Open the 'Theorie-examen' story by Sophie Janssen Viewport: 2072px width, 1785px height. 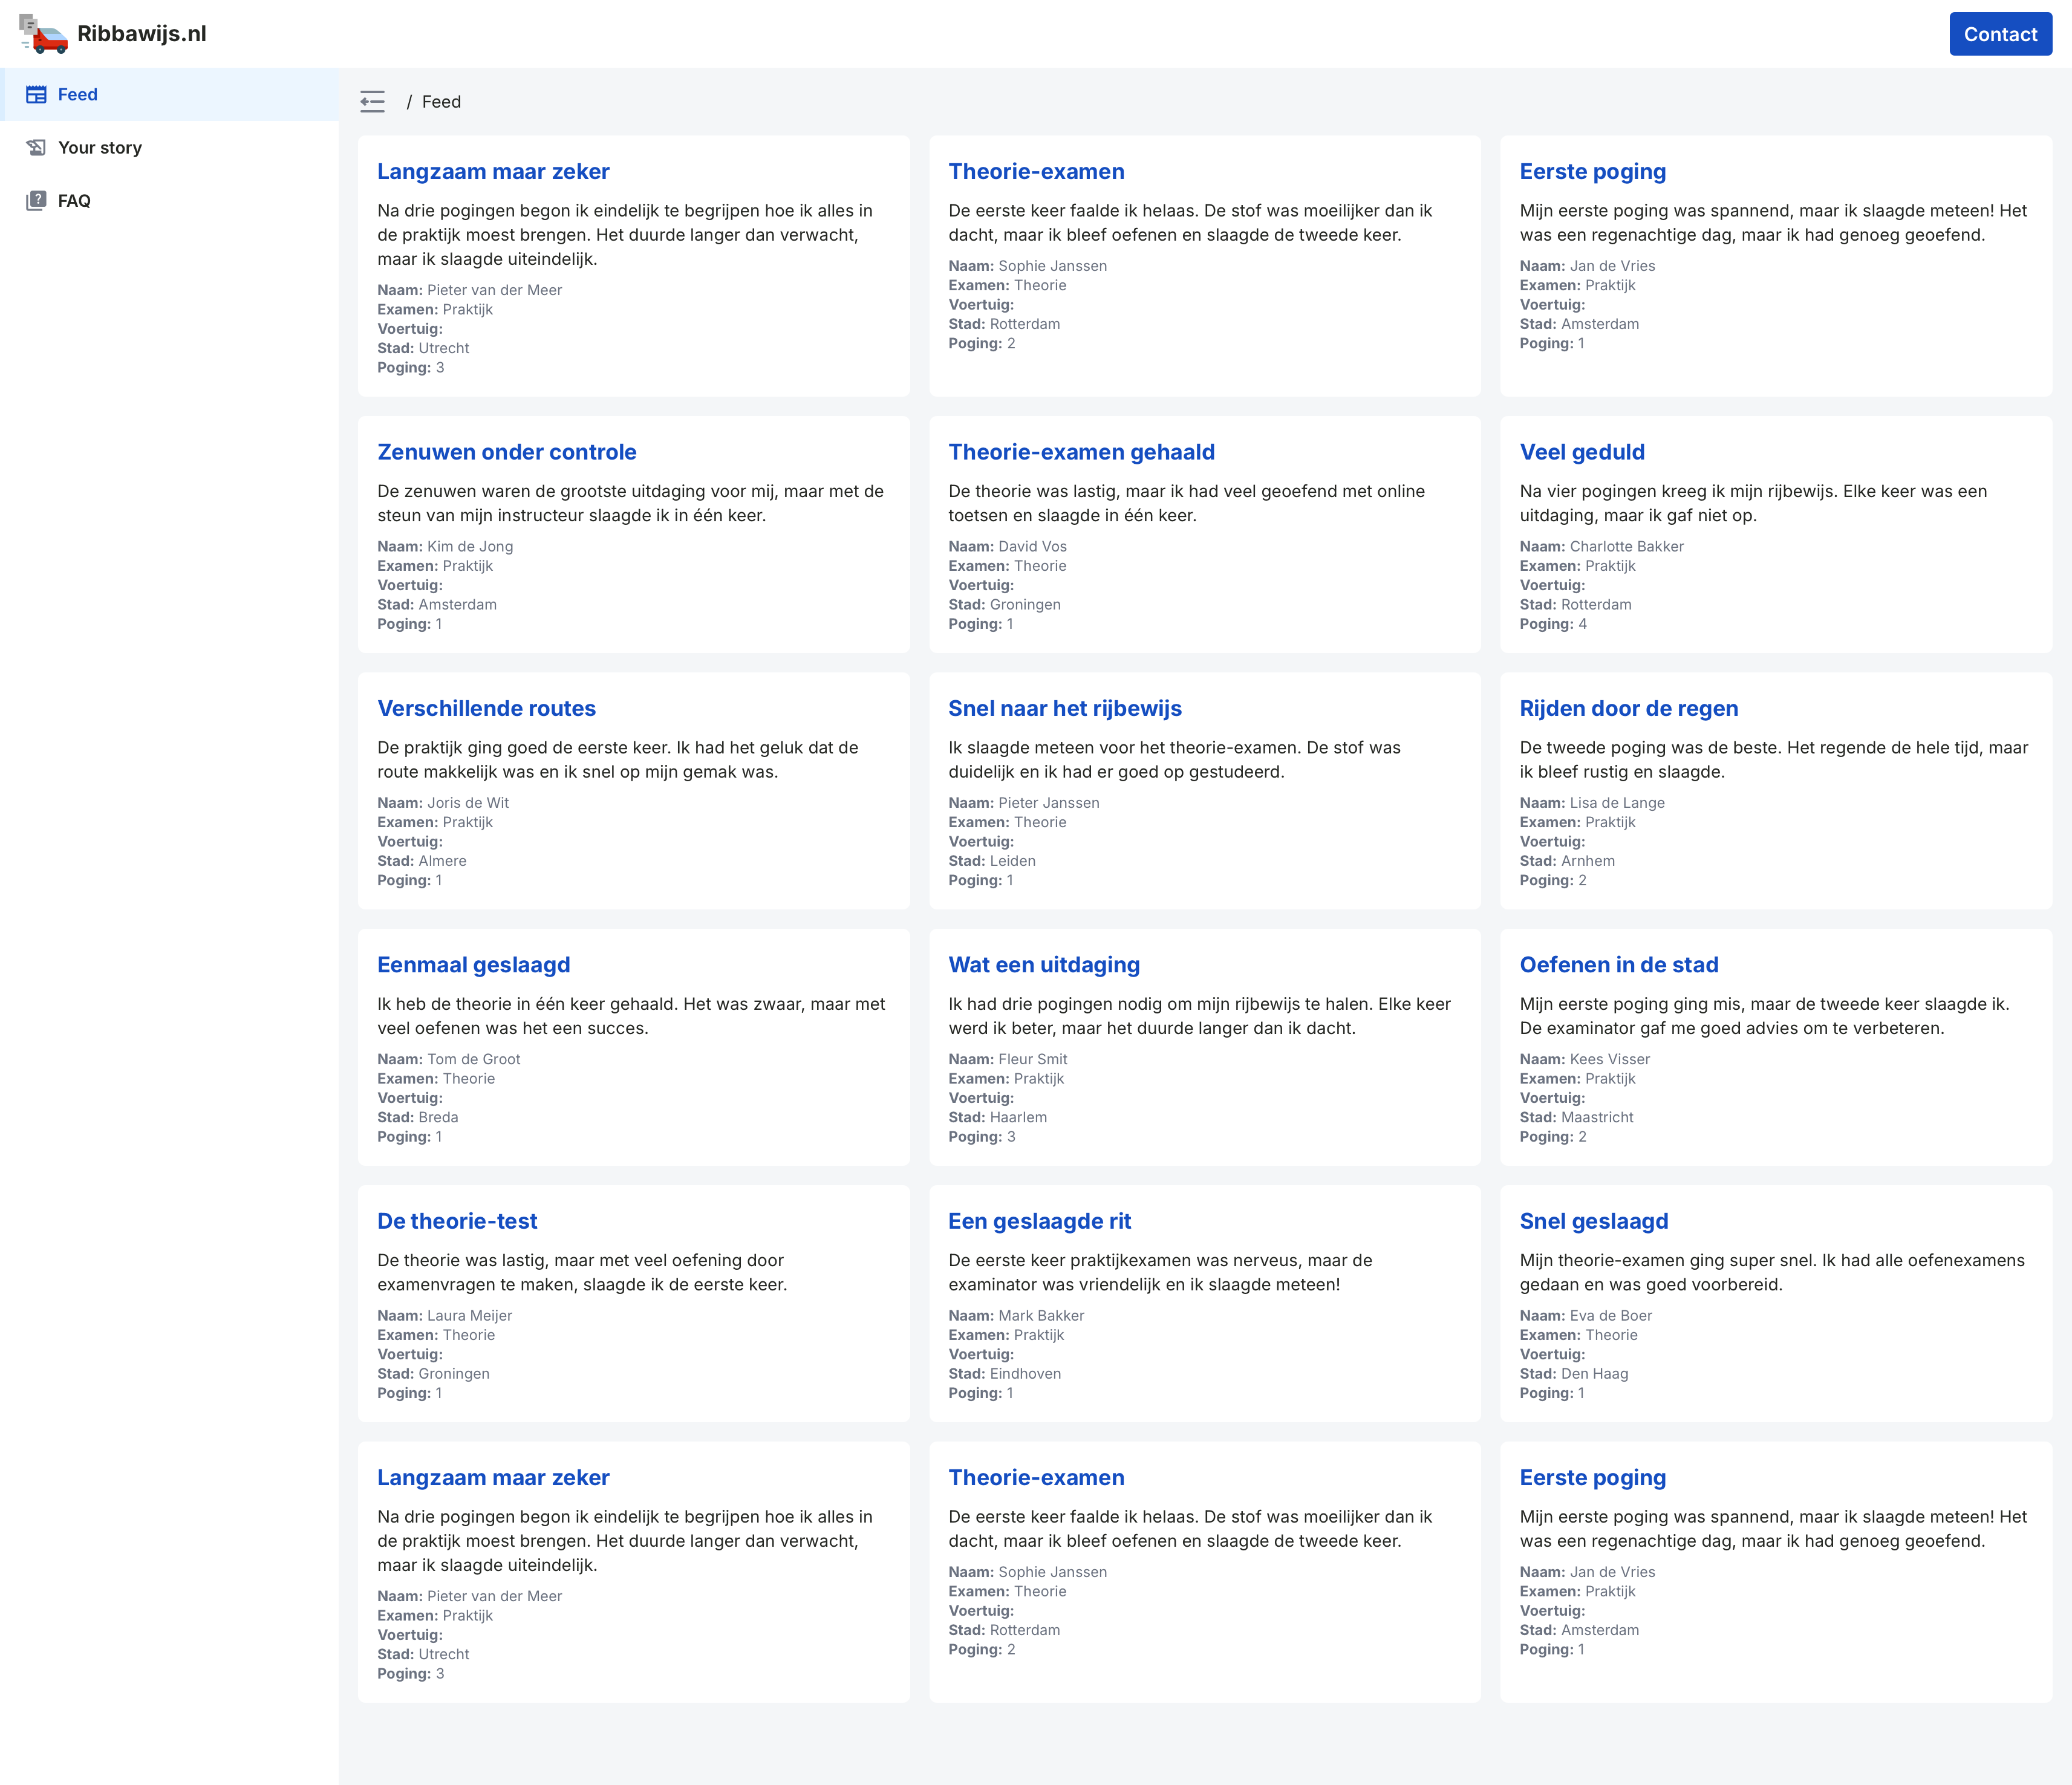pyautogui.click(x=1036, y=171)
